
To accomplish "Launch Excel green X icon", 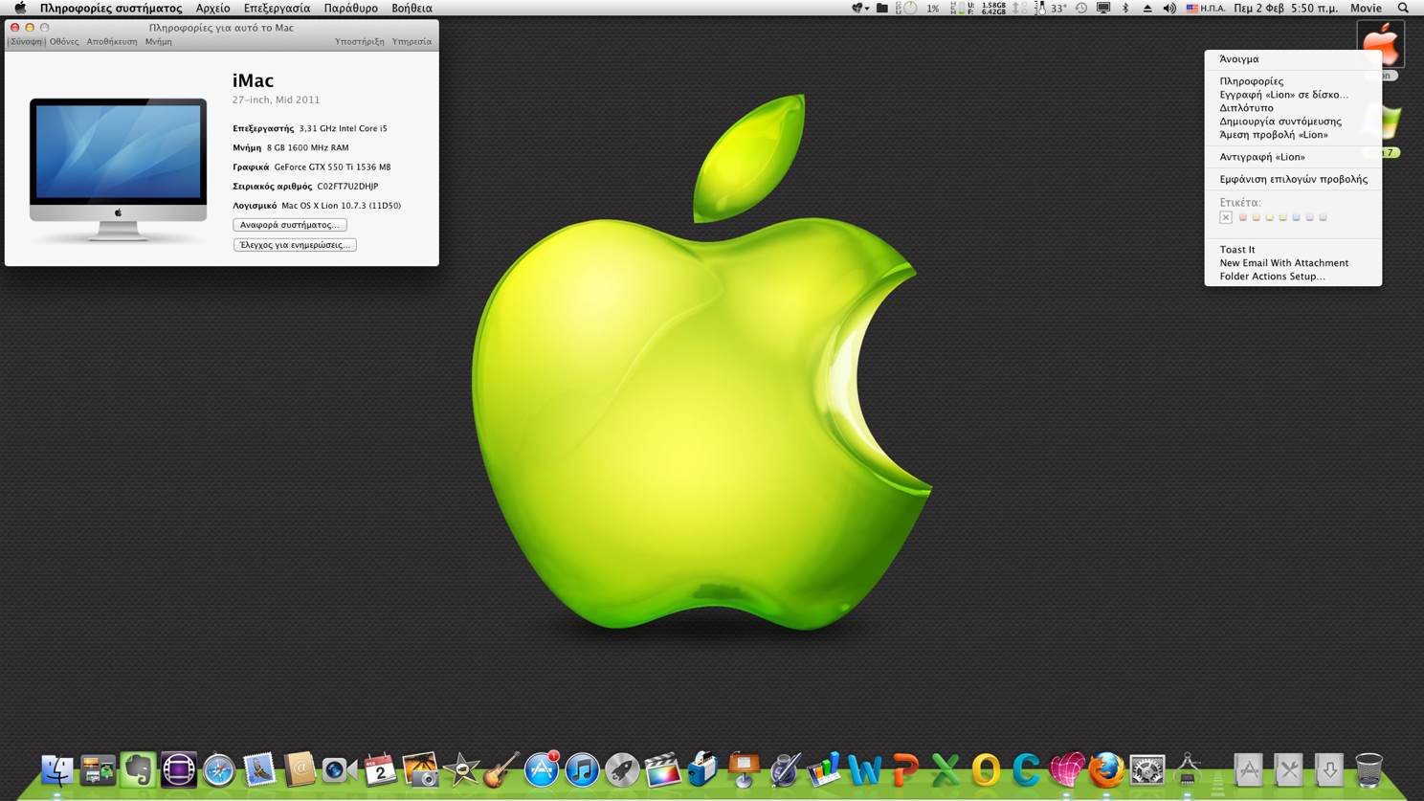I will 946,770.
